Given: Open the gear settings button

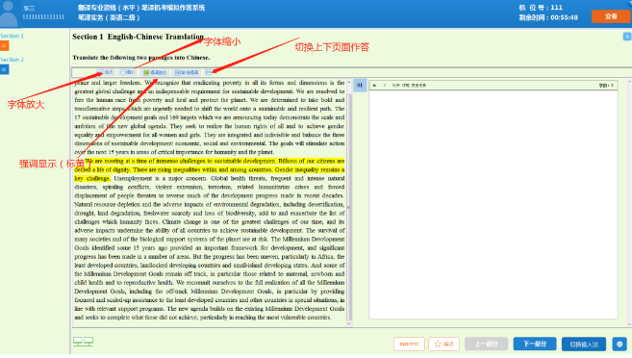Looking at the screenshot, I should [619, 344].
